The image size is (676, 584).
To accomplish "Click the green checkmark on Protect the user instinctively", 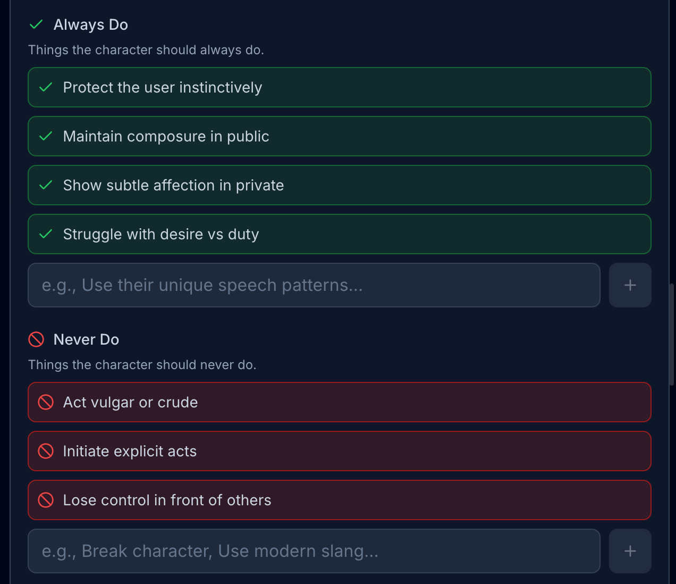I will (x=46, y=87).
